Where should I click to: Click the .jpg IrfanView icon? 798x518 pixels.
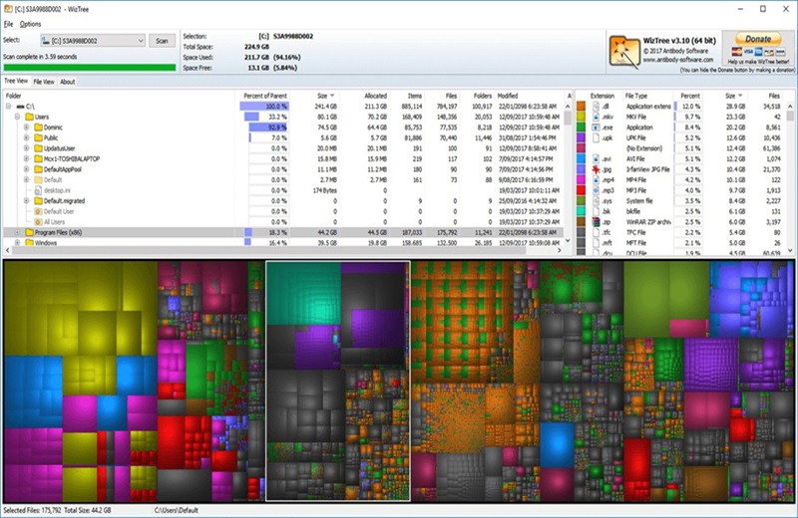pyautogui.click(x=596, y=169)
